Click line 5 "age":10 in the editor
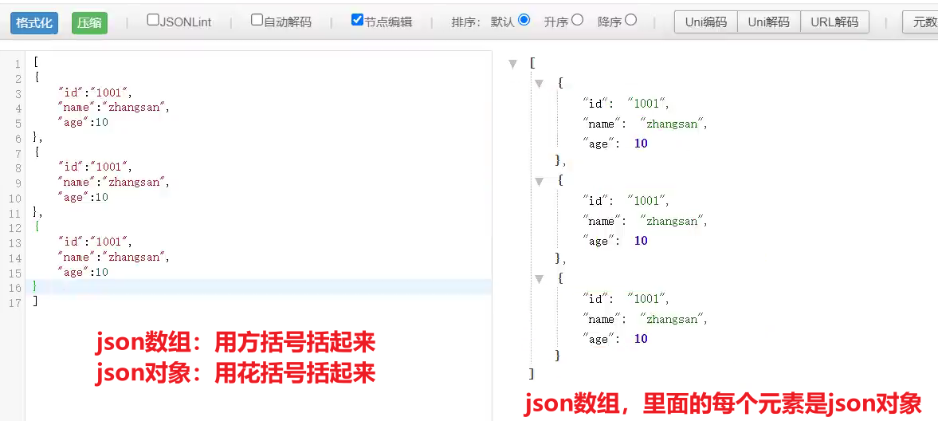The height and width of the screenshot is (421, 938). pyautogui.click(x=83, y=123)
